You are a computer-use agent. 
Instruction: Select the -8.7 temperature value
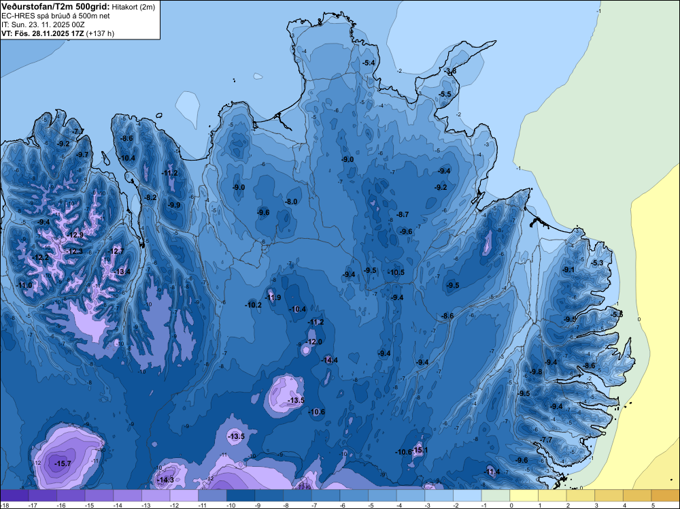(x=403, y=214)
